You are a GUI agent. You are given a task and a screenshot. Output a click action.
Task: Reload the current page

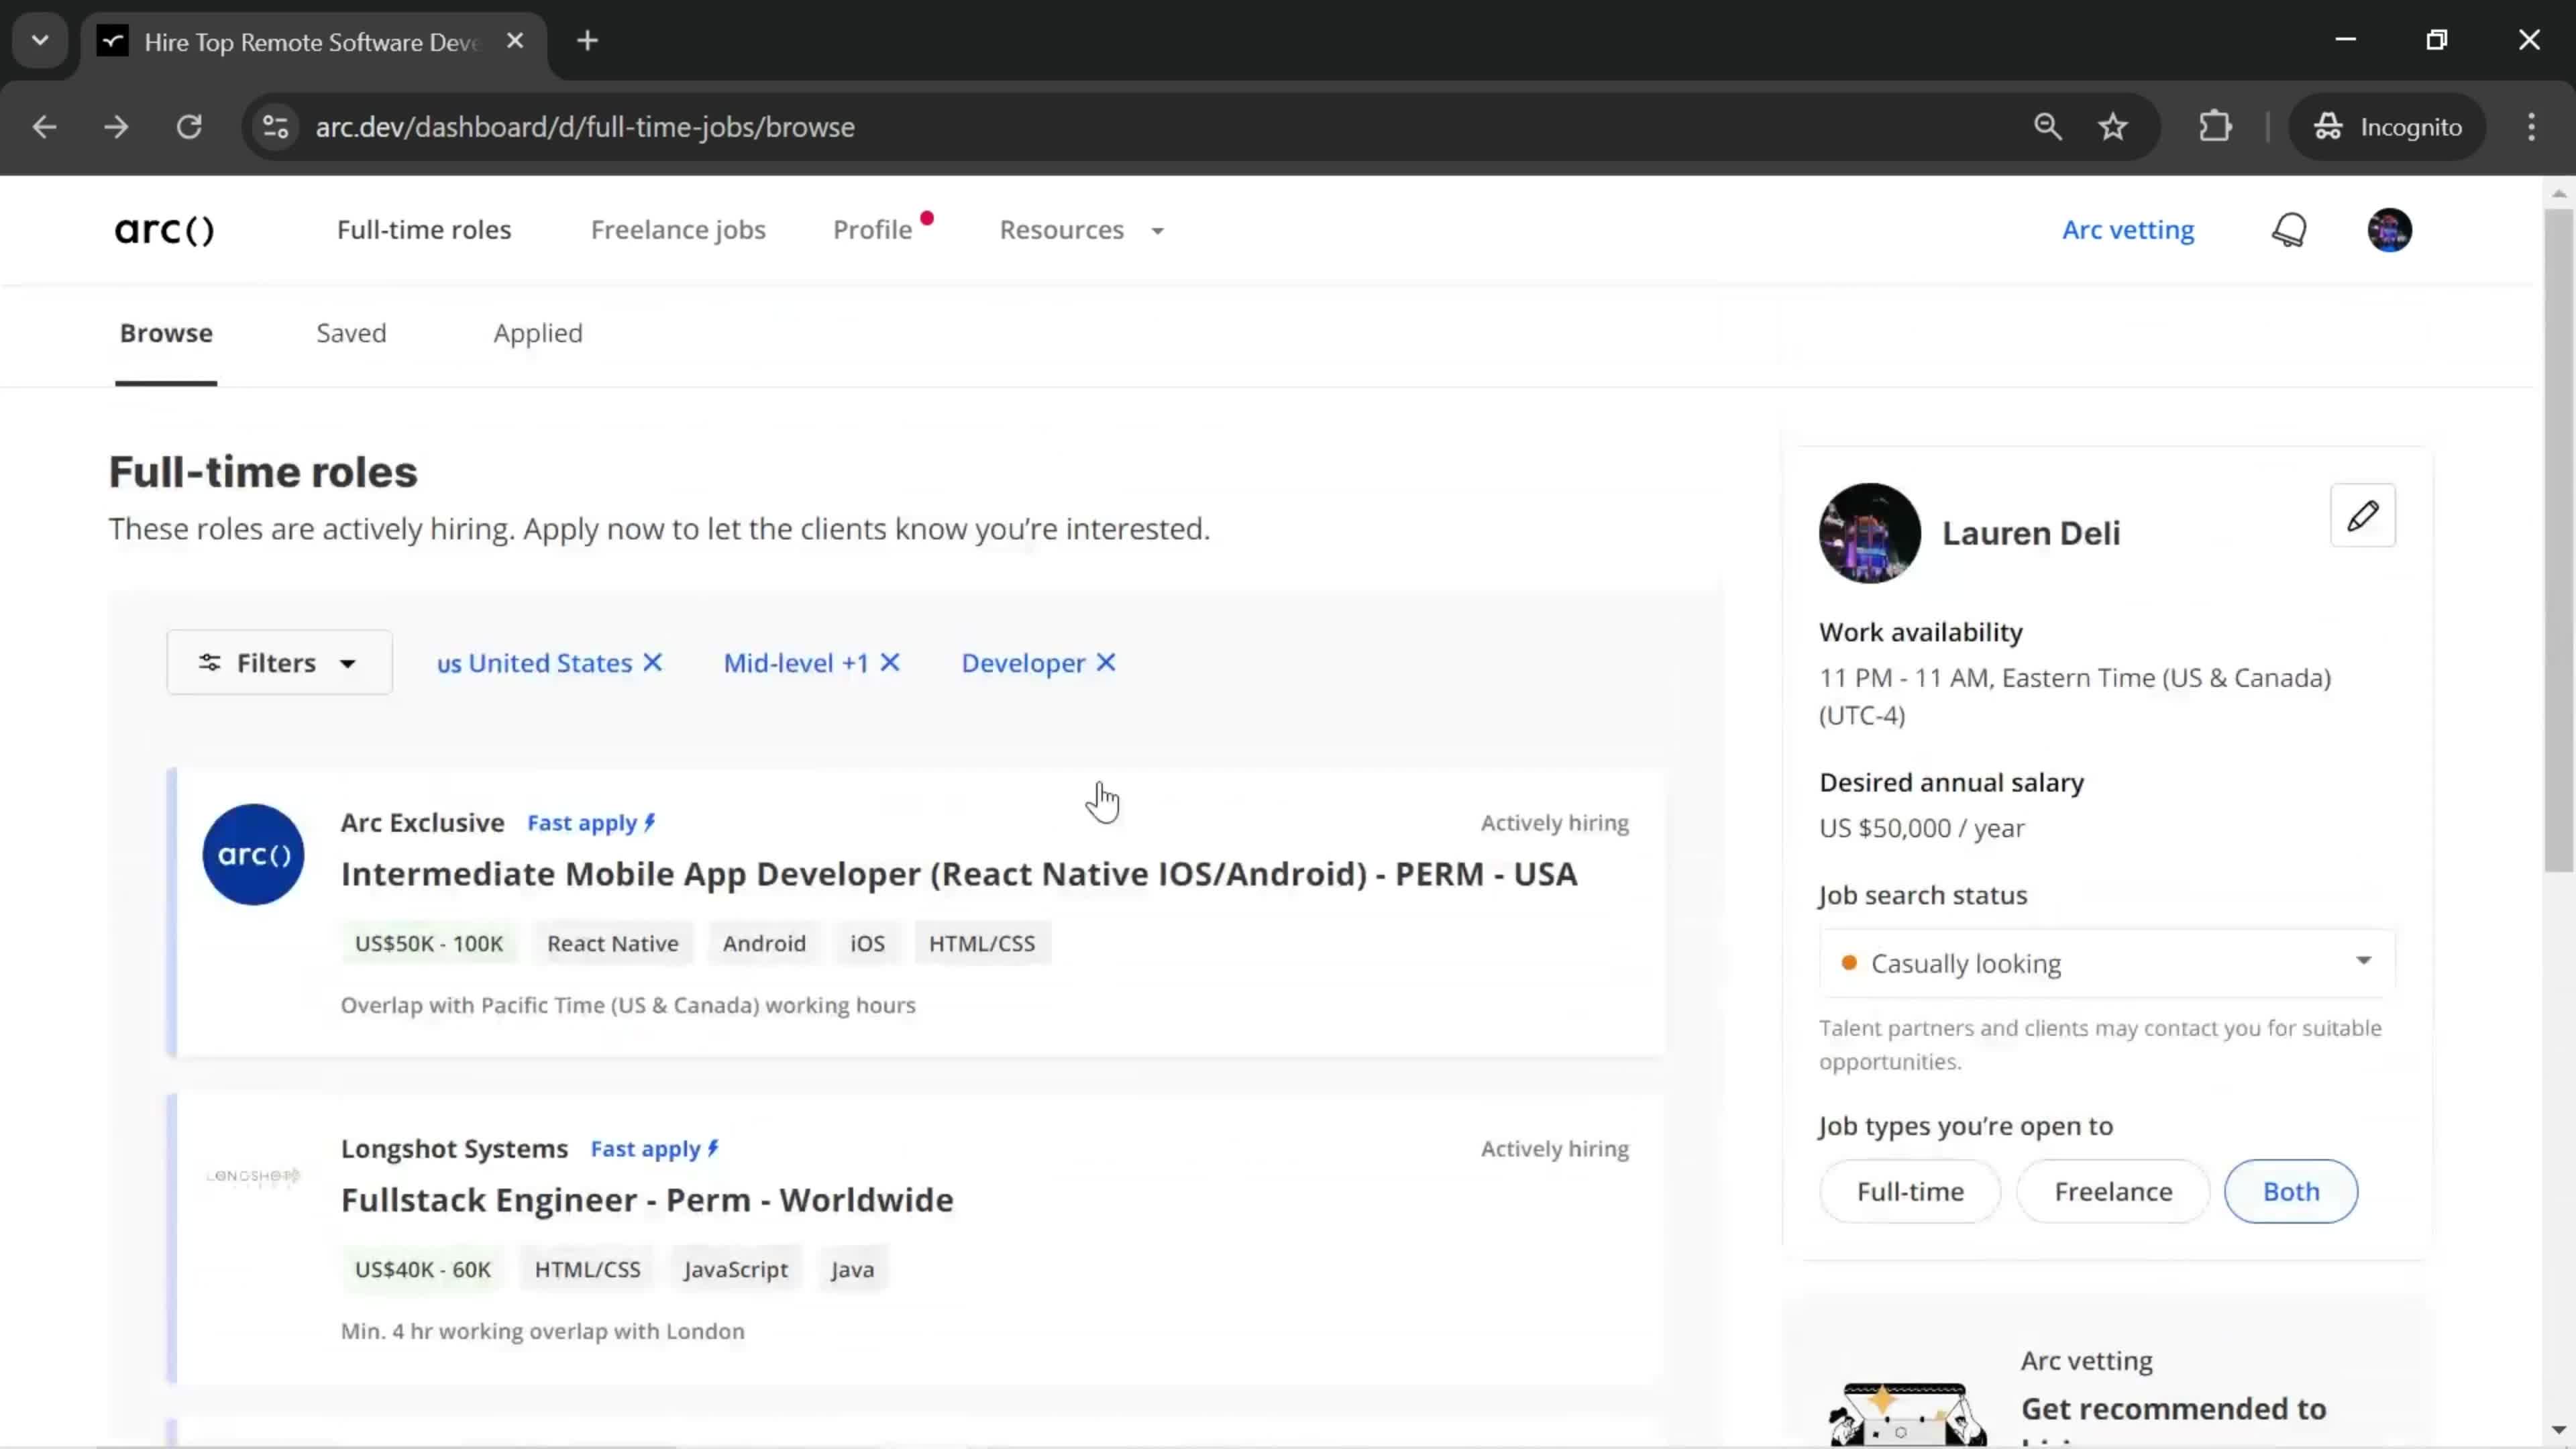(x=189, y=127)
